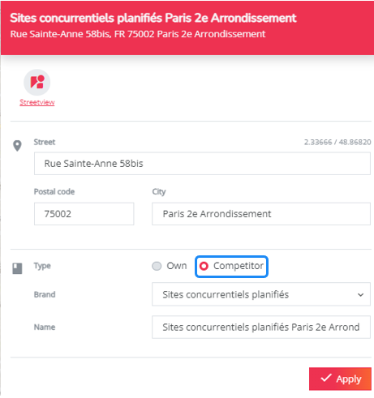
Task: Click the book icon next to Type
Action: [17, 268]
